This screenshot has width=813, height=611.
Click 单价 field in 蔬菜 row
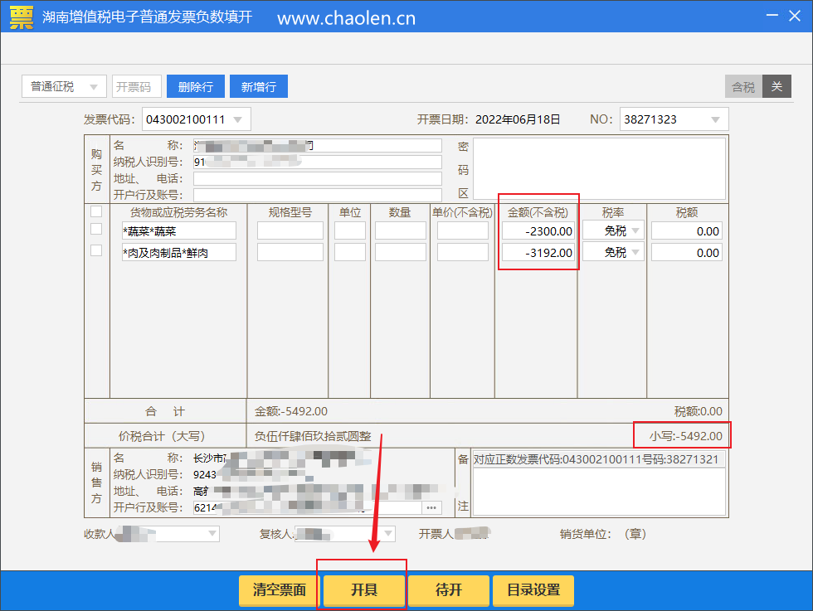pos(463,231)
